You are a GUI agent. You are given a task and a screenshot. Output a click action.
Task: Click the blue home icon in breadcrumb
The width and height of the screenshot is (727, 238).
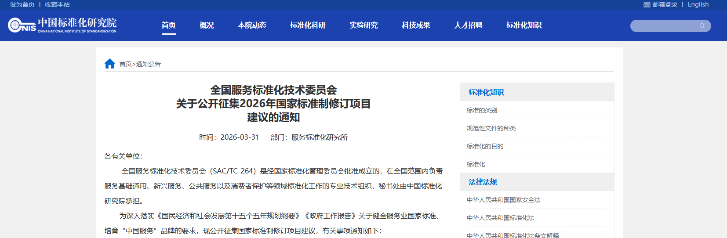(110, 64)
